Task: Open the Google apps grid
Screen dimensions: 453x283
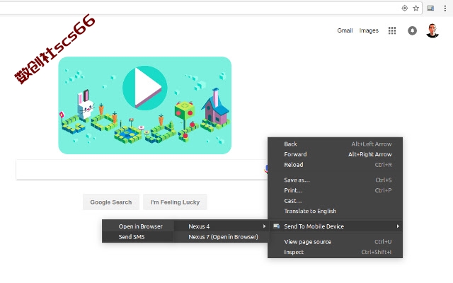Action: 392,30
